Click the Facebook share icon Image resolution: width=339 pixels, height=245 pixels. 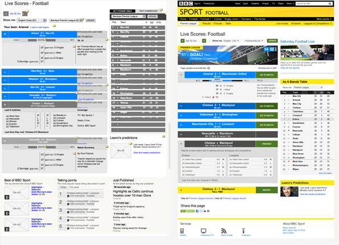197,211
